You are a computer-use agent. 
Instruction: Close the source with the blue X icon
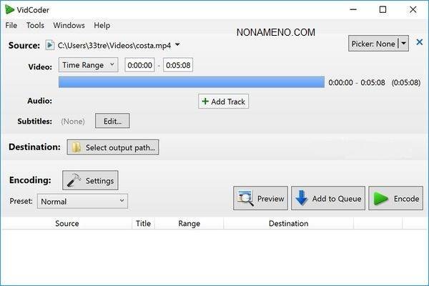(419, 44)
